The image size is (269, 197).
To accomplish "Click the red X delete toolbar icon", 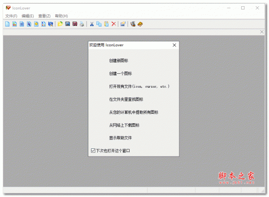I will coord(113,24).
